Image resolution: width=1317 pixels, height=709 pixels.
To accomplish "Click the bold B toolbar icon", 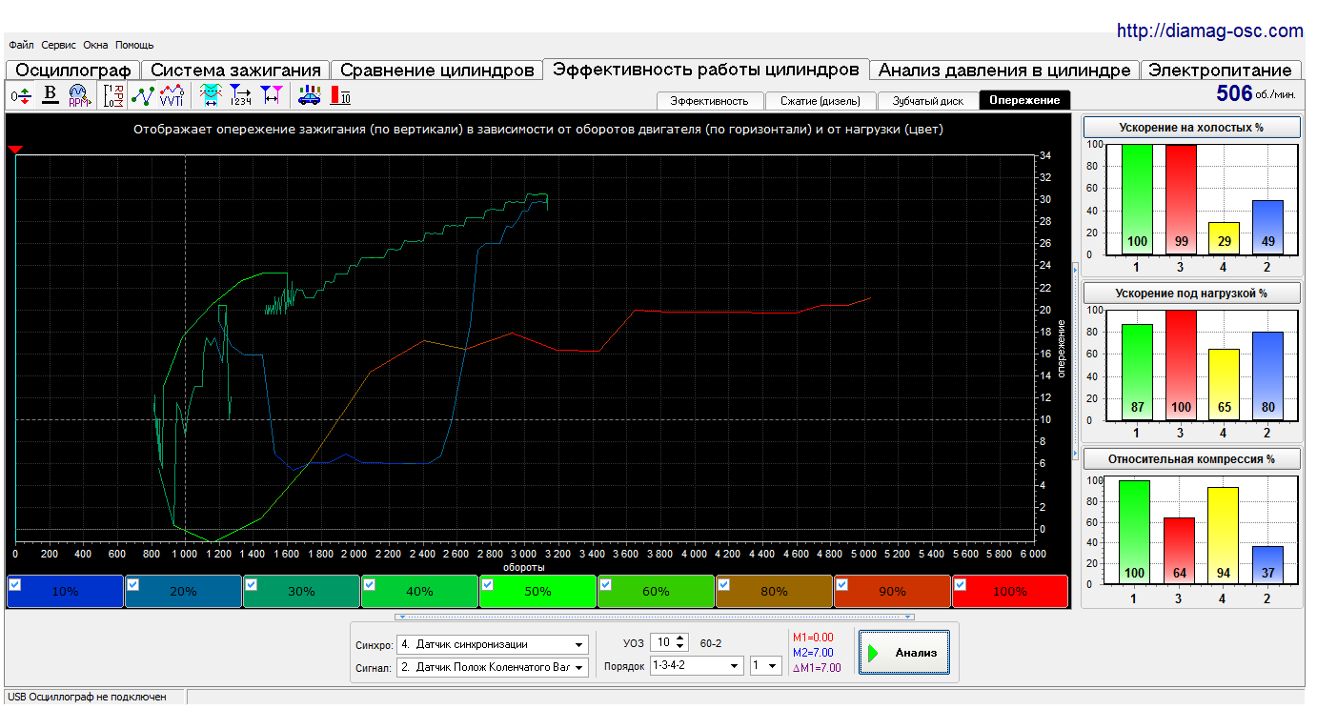I will (x=51, y=95).
